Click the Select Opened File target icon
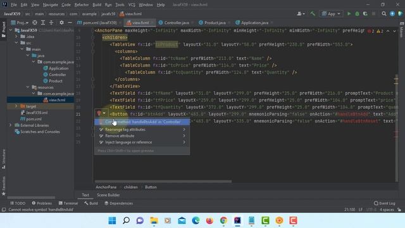 (35, 23)
